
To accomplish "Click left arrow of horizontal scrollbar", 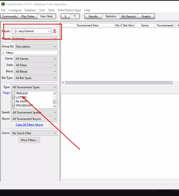I will 63,83.
